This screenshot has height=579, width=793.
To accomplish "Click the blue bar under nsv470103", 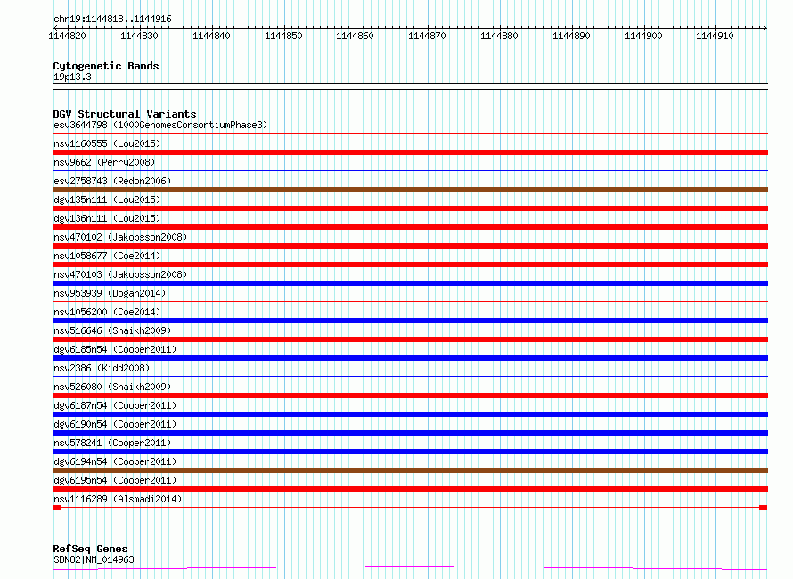I will pyautogui.click(x=410, y=283).
